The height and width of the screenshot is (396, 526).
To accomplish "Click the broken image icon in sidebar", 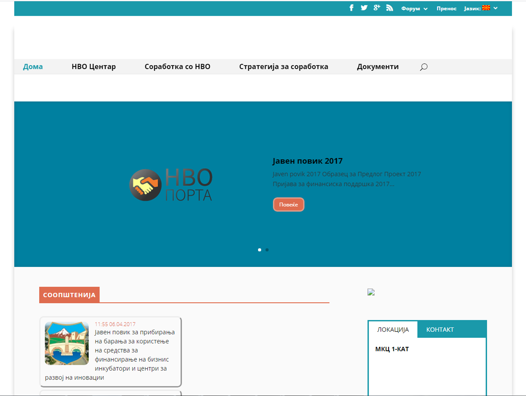I will 371,292.
